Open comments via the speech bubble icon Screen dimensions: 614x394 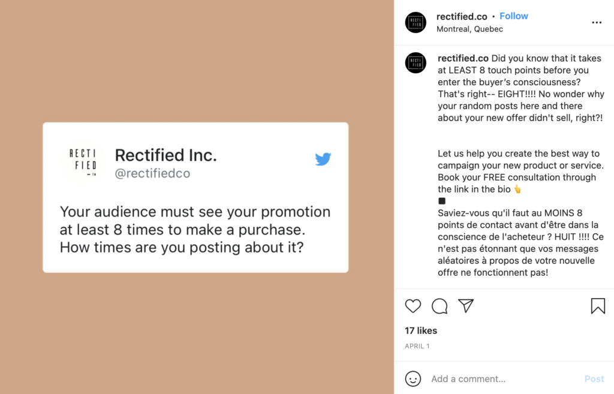click(440, 306)
